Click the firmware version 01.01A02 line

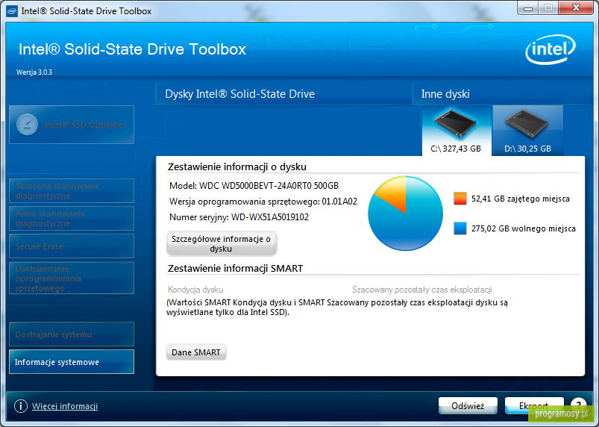tap(263, 202)
